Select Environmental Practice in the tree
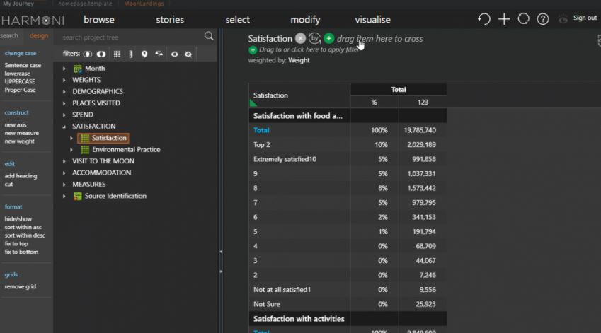The image size is (601, 333). [x=126, y=150]
